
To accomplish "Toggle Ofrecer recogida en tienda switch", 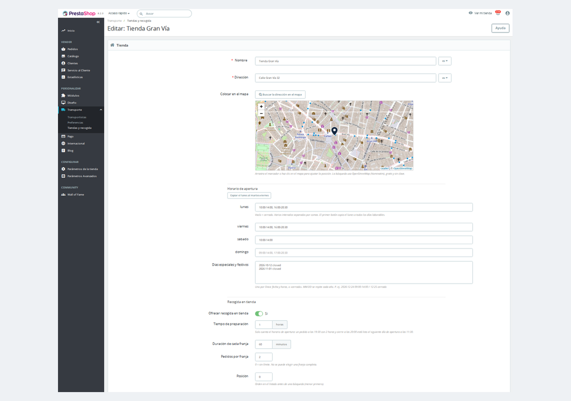I will tap(259, 314).
